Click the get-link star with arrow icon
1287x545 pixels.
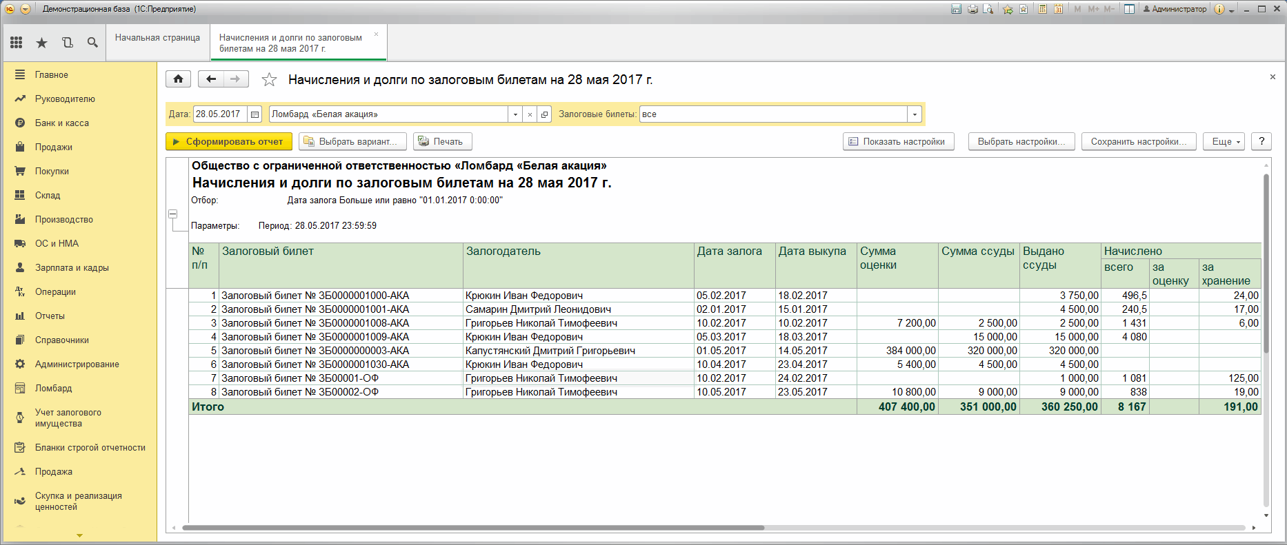tap(1008, 9)
